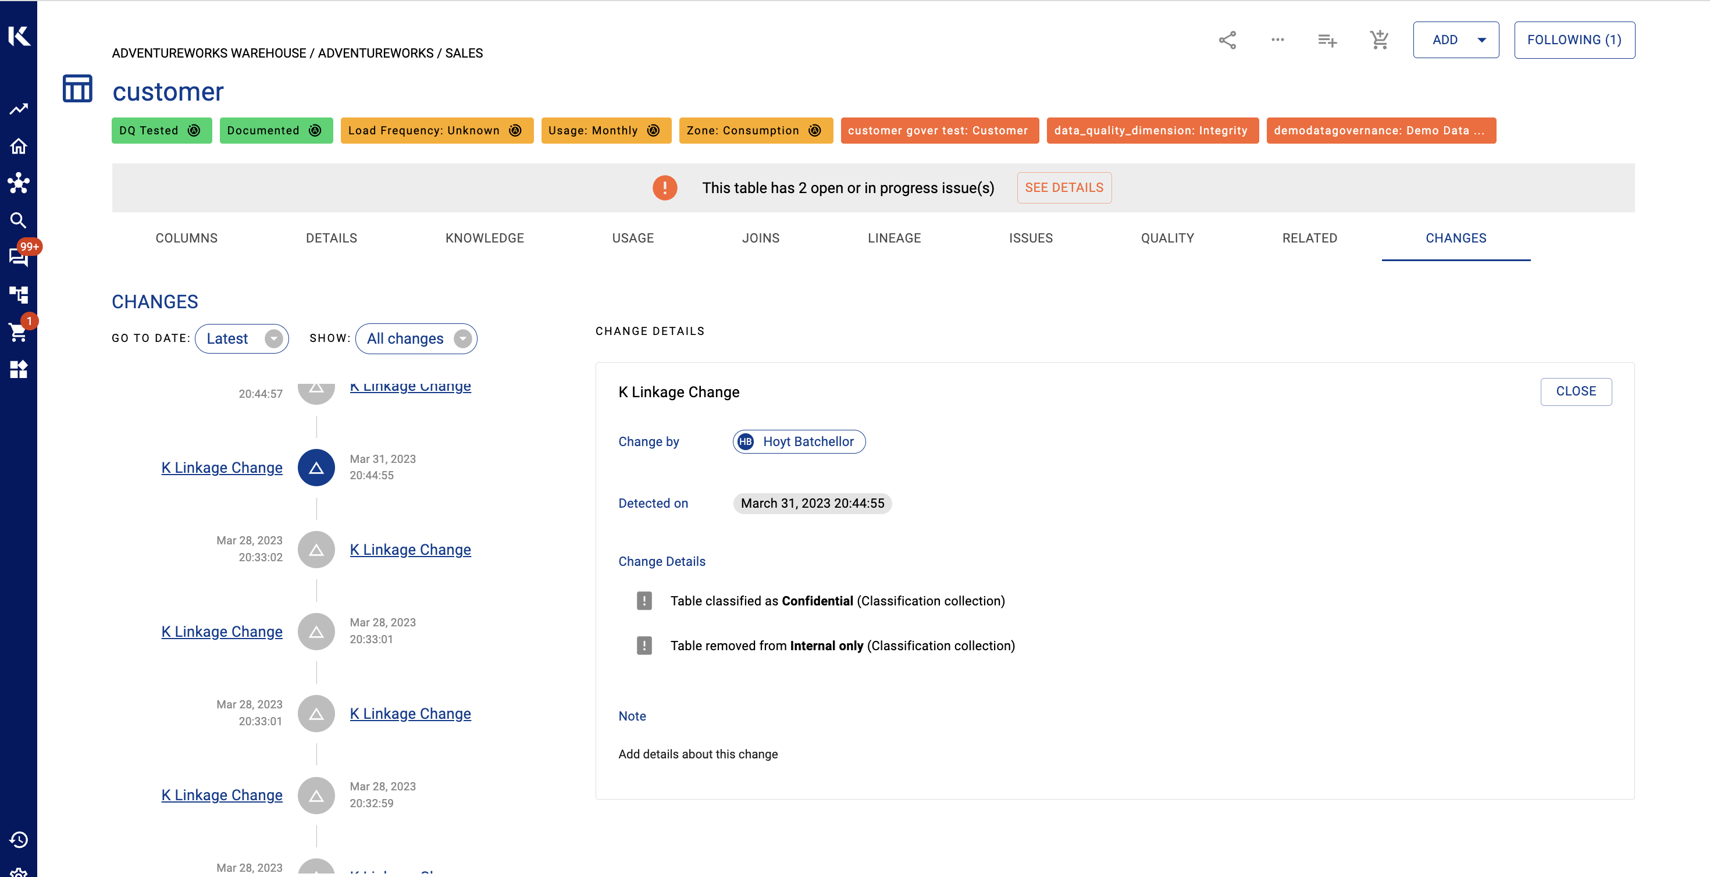Click the SEE DETAILS issues button
The height and width of the screenshot is (877, 1710).
point(1063,188)
